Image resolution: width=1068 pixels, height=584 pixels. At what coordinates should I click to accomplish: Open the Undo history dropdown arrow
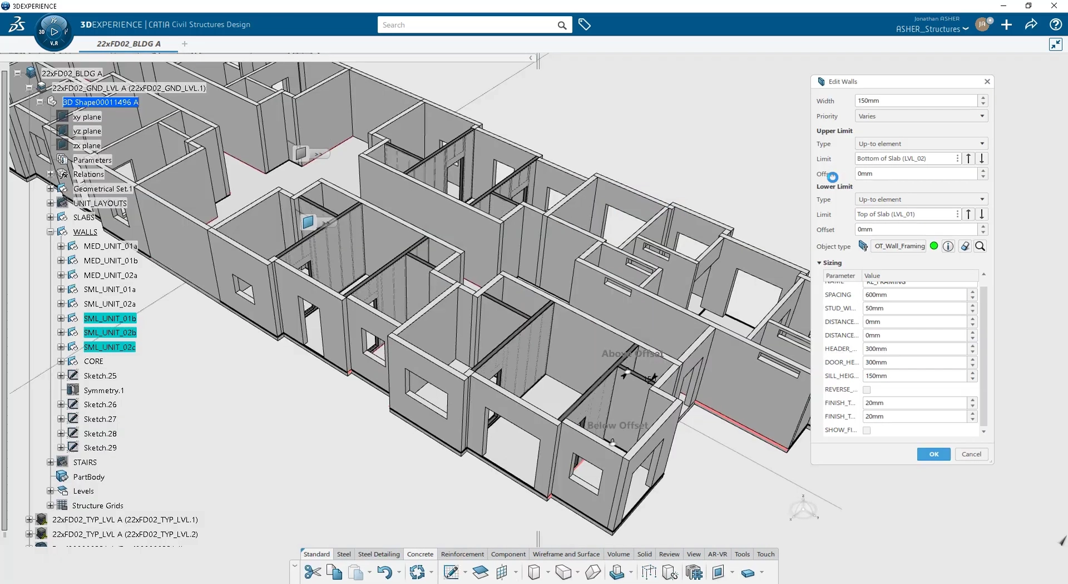399,572
